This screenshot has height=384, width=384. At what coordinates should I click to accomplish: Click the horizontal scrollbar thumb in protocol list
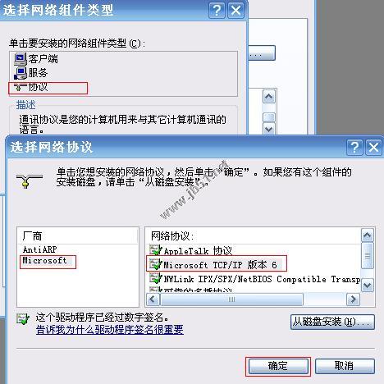click(x=232, y=299)
